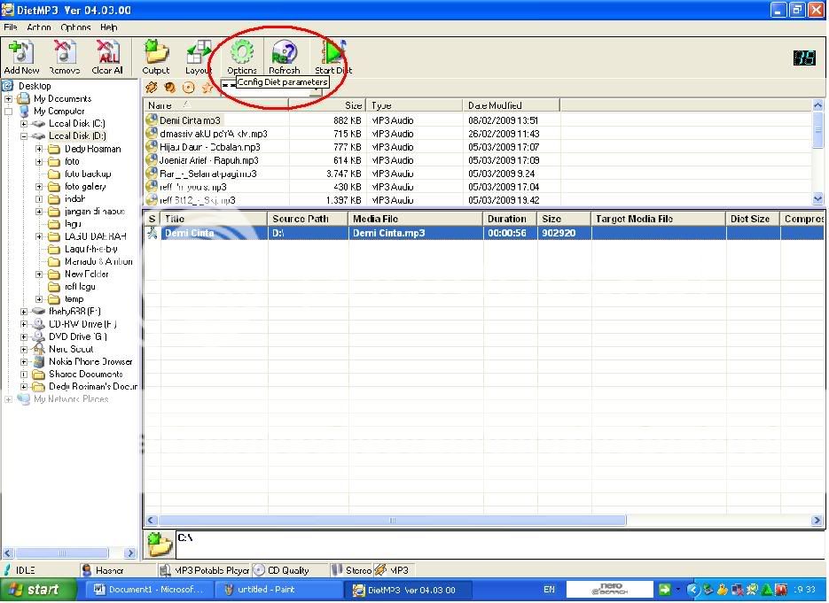Click the Windows Start button
This screenshot has height=603, width=829.
(x=35, y=590)
